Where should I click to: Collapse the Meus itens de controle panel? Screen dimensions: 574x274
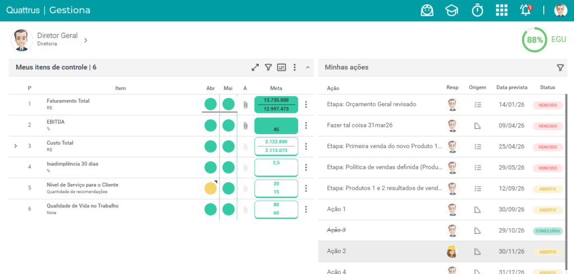point(308,67)
